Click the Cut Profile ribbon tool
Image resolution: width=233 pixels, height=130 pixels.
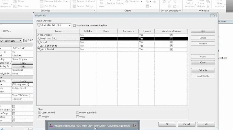(48, 6)
